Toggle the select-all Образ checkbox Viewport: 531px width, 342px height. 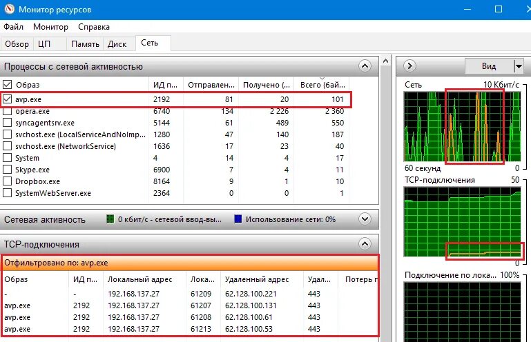[x=7, y=85]
